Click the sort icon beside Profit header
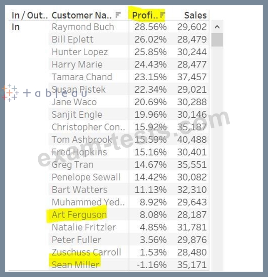Screen dimensions: 268x277 (x=162, y=15)
